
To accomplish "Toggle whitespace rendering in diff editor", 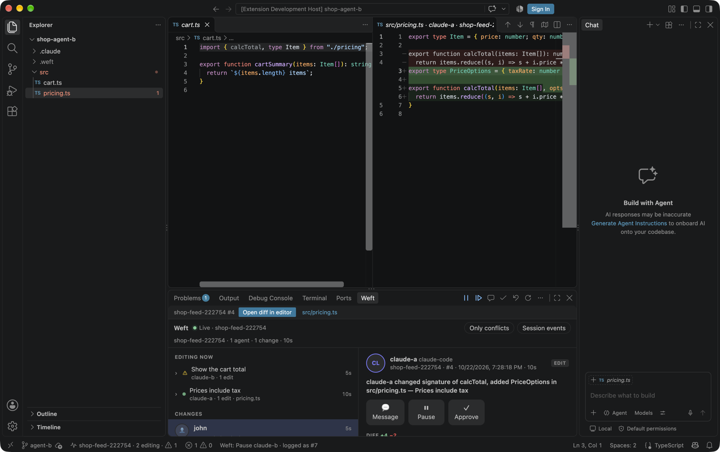I will [532, 25].
